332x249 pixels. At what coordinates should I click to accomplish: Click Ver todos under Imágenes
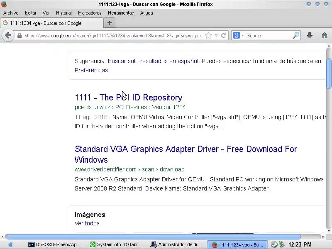(87, 223)
